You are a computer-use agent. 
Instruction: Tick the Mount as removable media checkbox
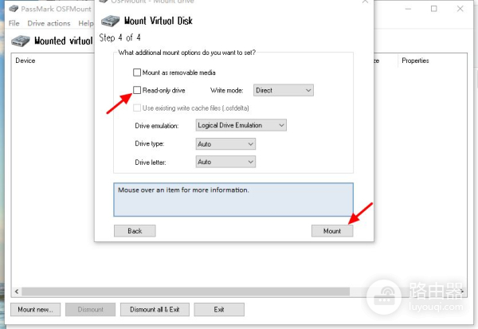(x=137, y=72)
